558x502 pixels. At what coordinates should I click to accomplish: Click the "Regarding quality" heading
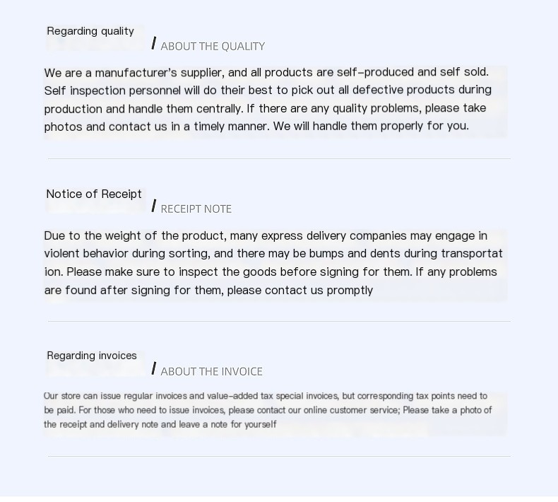tap(90, 31)
